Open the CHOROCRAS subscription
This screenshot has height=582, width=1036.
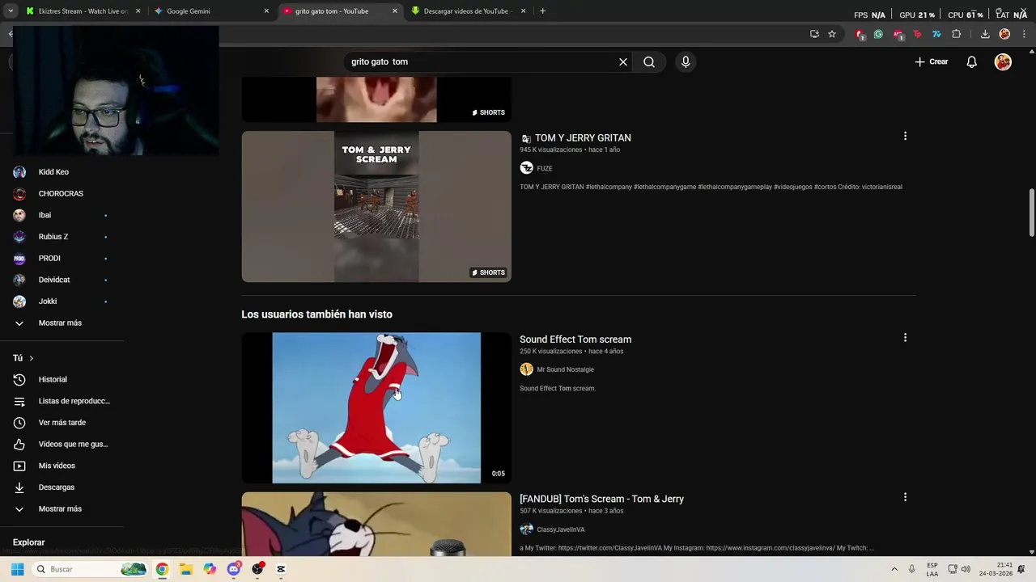62,193
